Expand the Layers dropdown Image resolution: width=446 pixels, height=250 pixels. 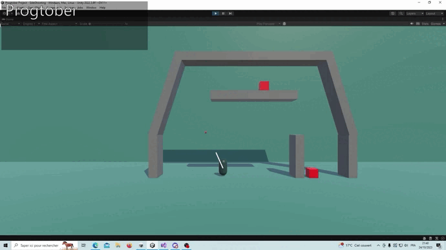coord(415,14)
